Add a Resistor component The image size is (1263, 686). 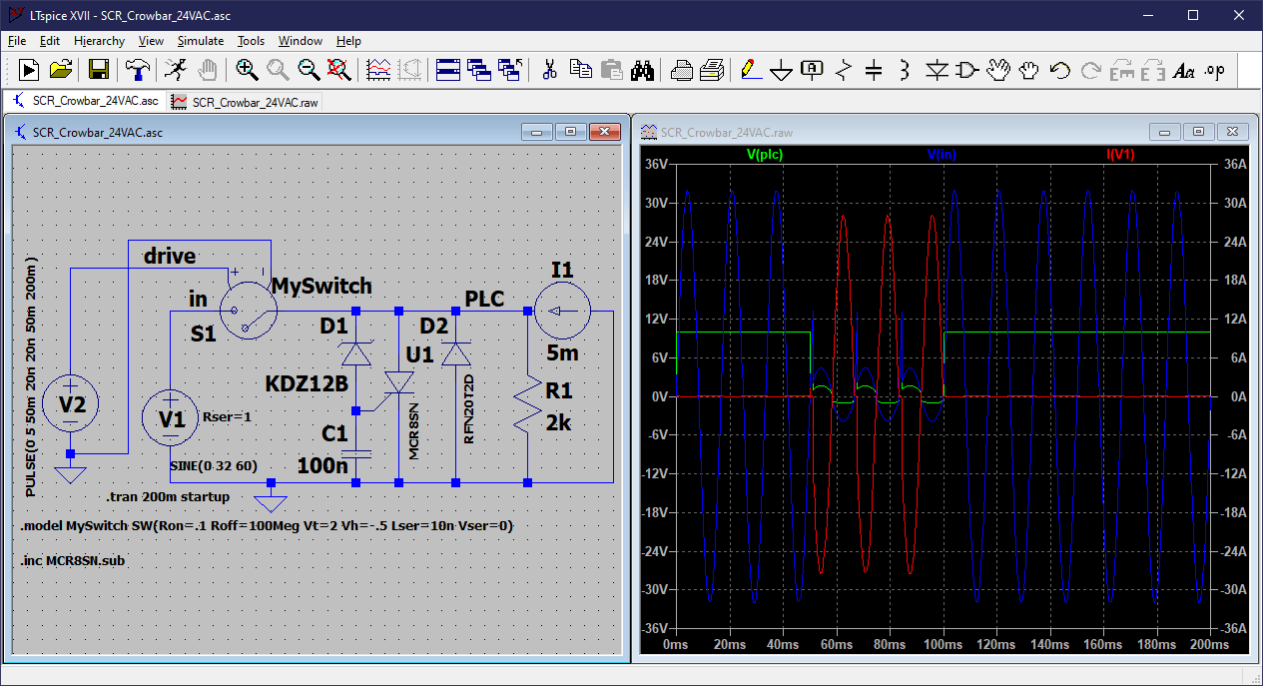842,70
